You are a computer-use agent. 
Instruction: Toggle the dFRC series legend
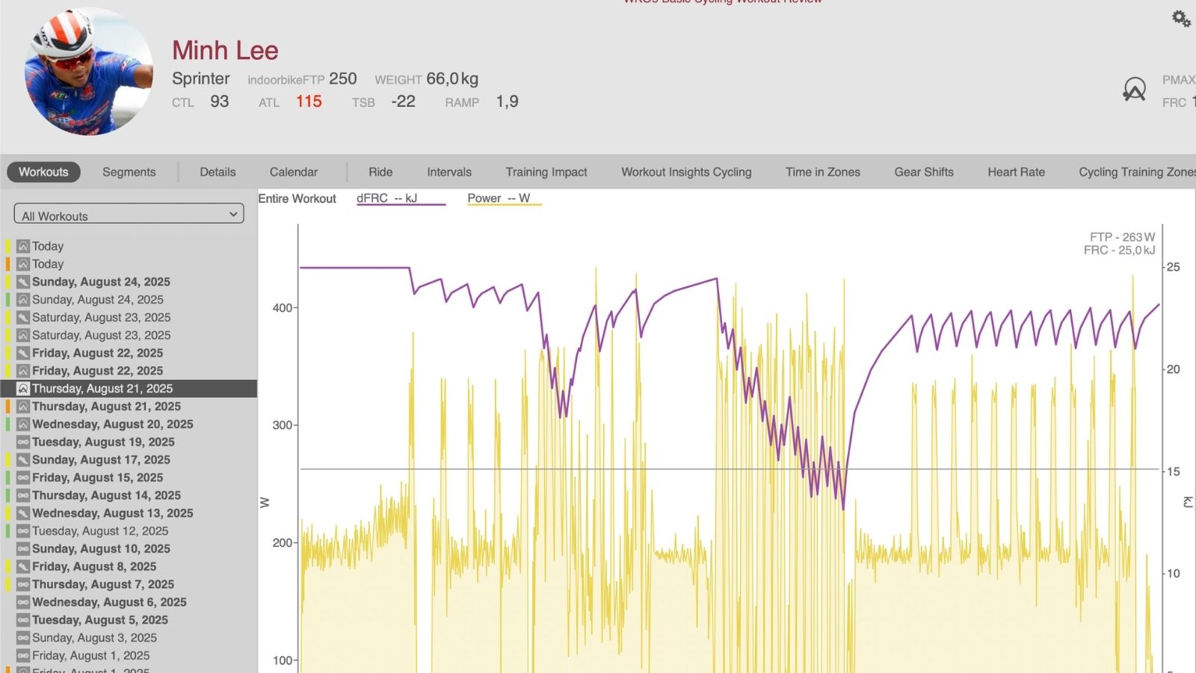[386, 198]
